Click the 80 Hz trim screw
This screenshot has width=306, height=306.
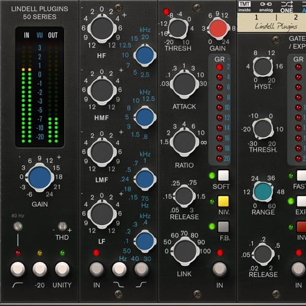[x=18, y=226]
